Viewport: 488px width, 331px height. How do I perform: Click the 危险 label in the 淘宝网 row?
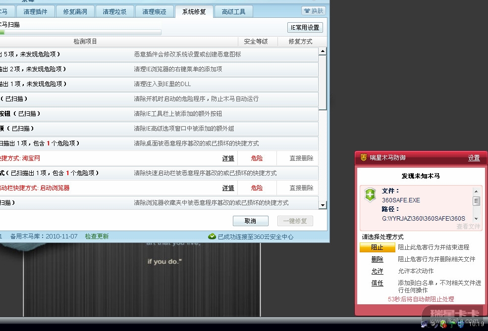click(257, 158)
